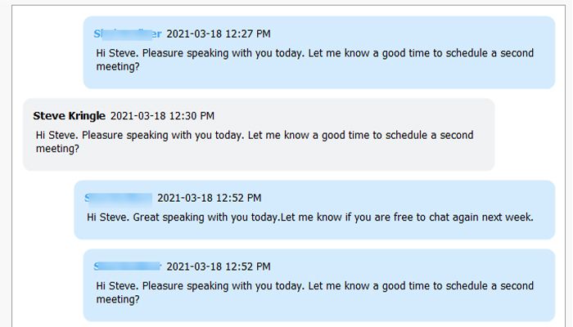This screenshot has height=327, width=573.
Task: Click the first text line of the bottom message
Action: [314, 285]
